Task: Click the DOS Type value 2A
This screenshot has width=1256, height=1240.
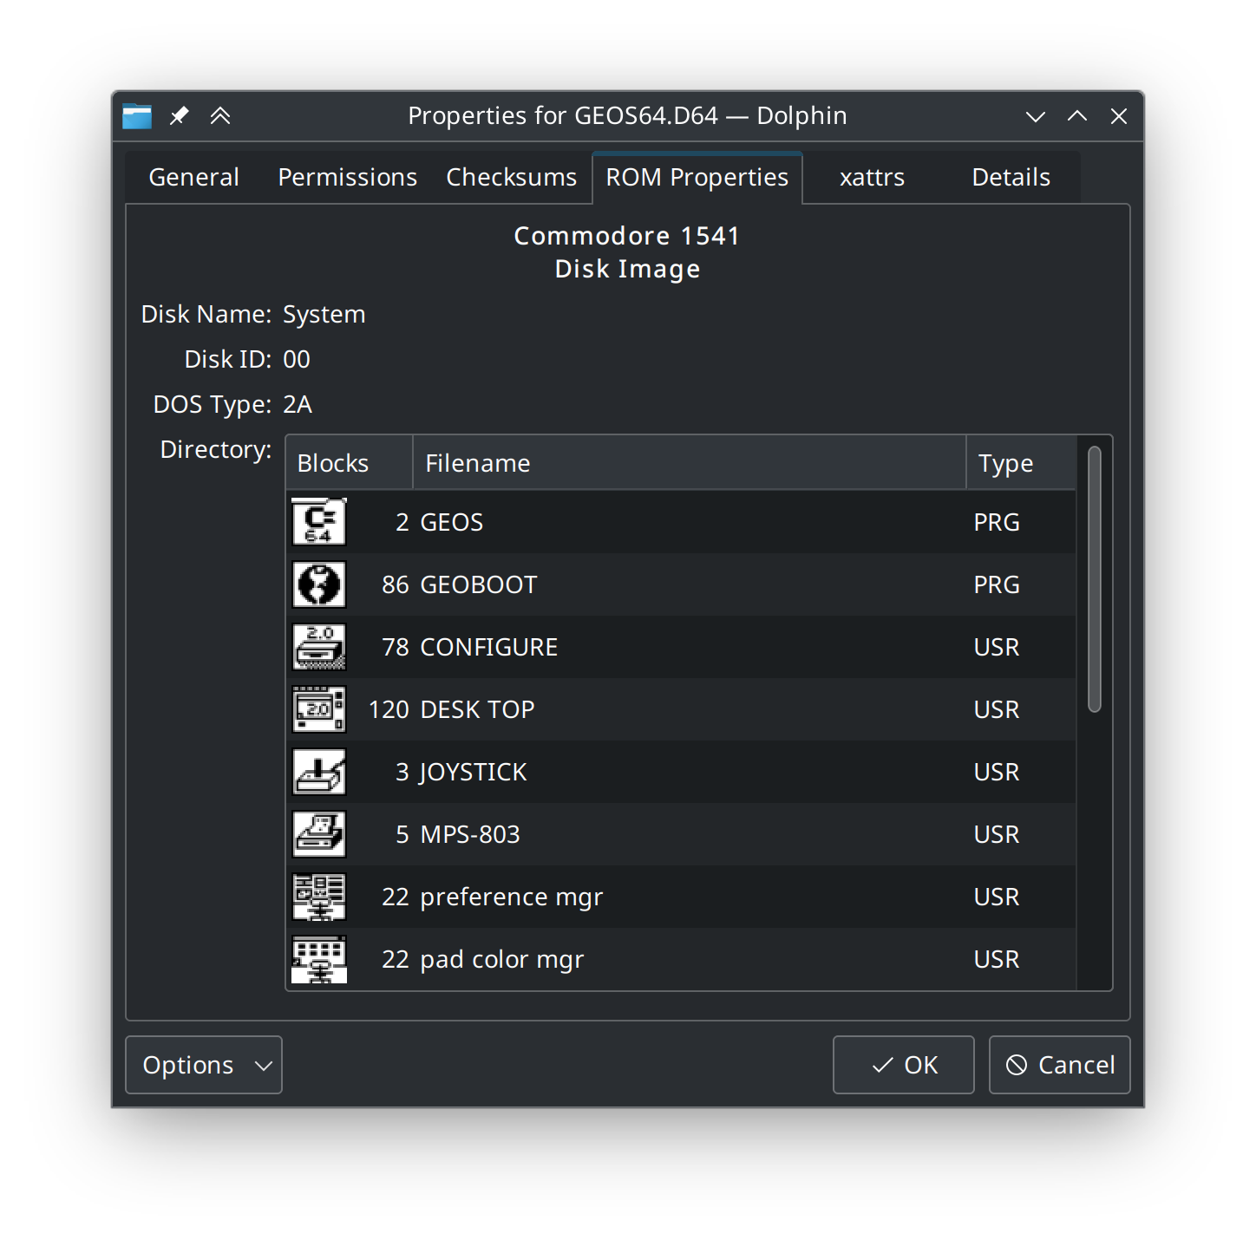Action: tap(298, 404)
